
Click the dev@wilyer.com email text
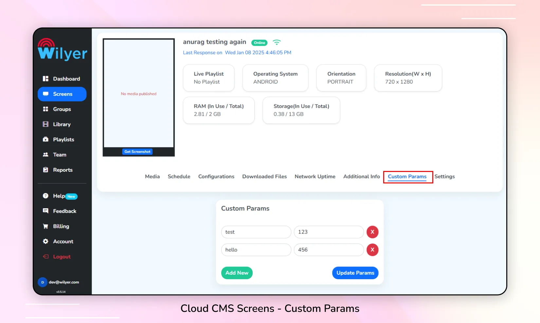pyautogui.click(x=64, y=282)
